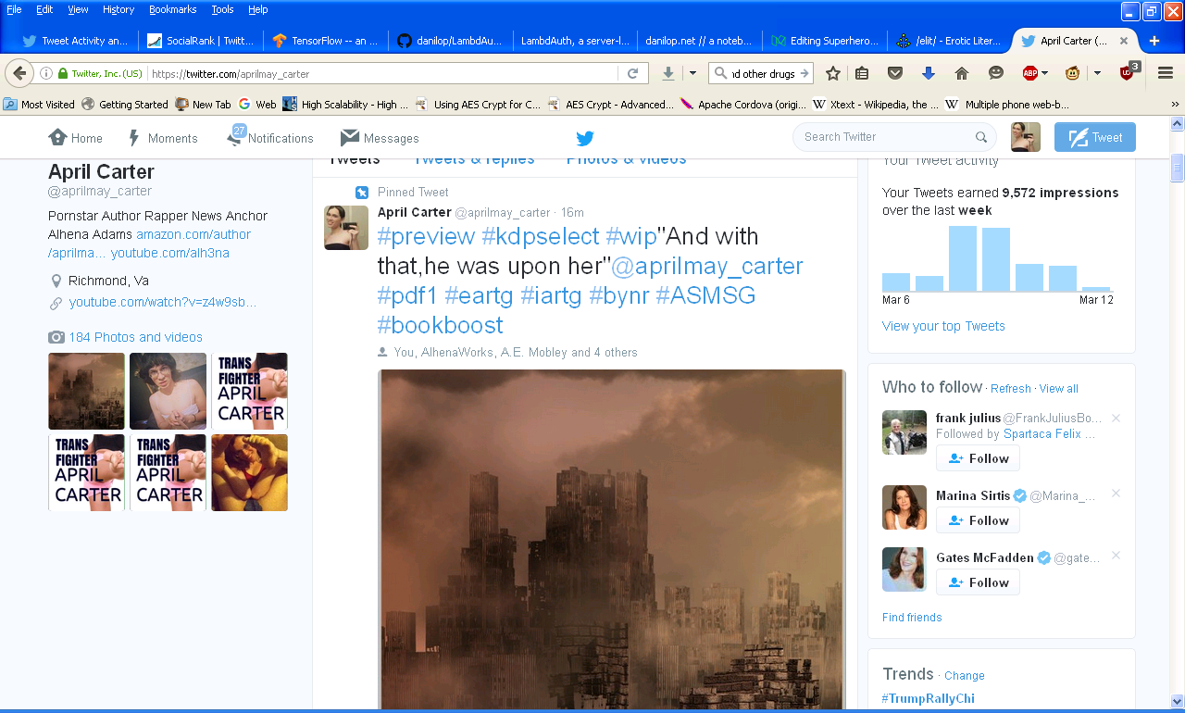This screenshot has height=713, width=1185.
Task: Open the #TrumpRallyChi trend
Action: coord(929,699)
